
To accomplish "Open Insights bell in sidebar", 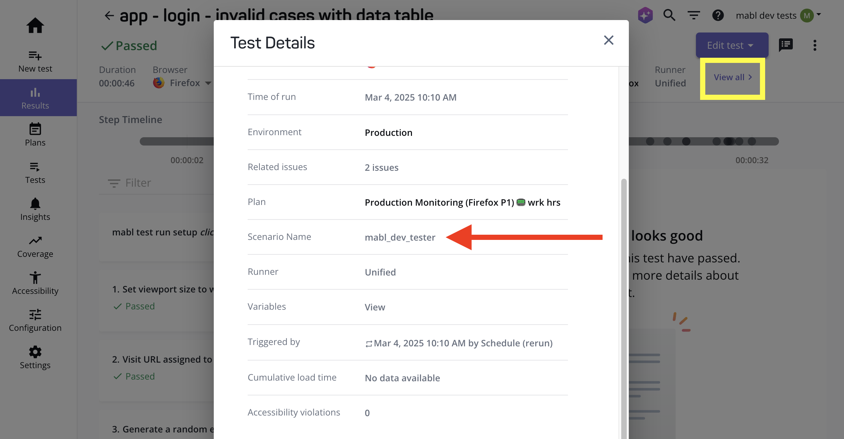I will click(35, 209).
